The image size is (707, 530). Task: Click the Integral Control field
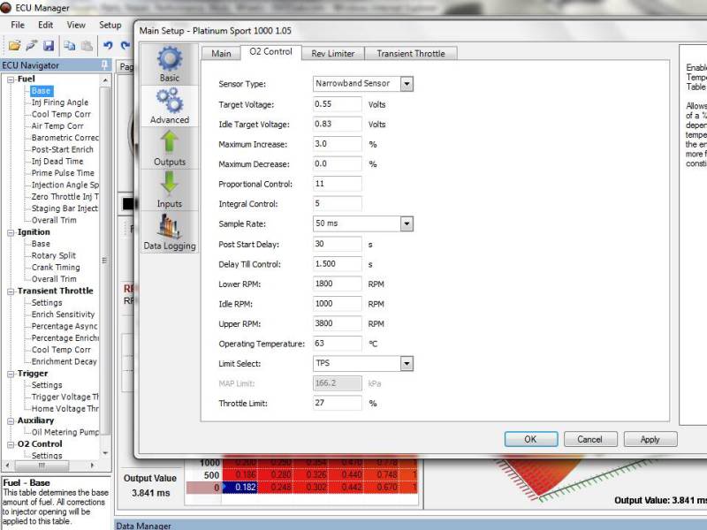pos(338,203)
